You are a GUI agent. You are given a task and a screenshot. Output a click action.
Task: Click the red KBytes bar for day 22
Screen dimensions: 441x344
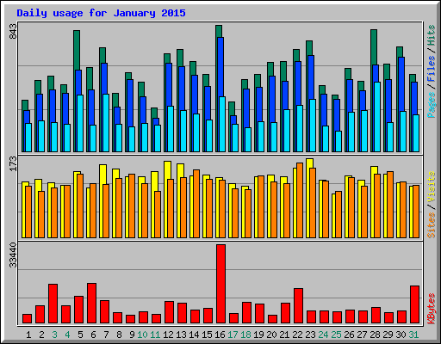point(298,306)
